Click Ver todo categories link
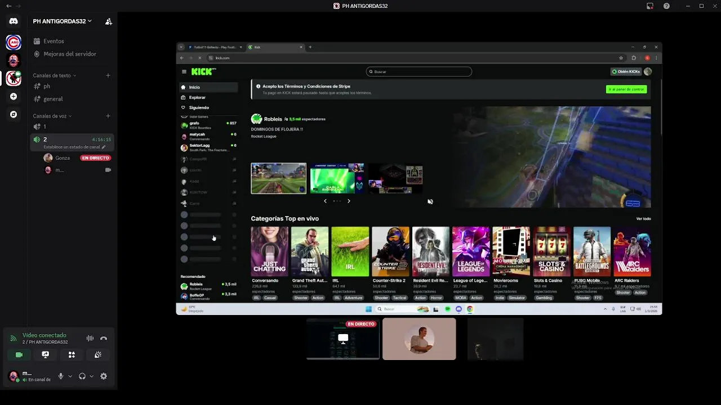Image resolution: width=721 pixels, height=405 pixels. 643,219
